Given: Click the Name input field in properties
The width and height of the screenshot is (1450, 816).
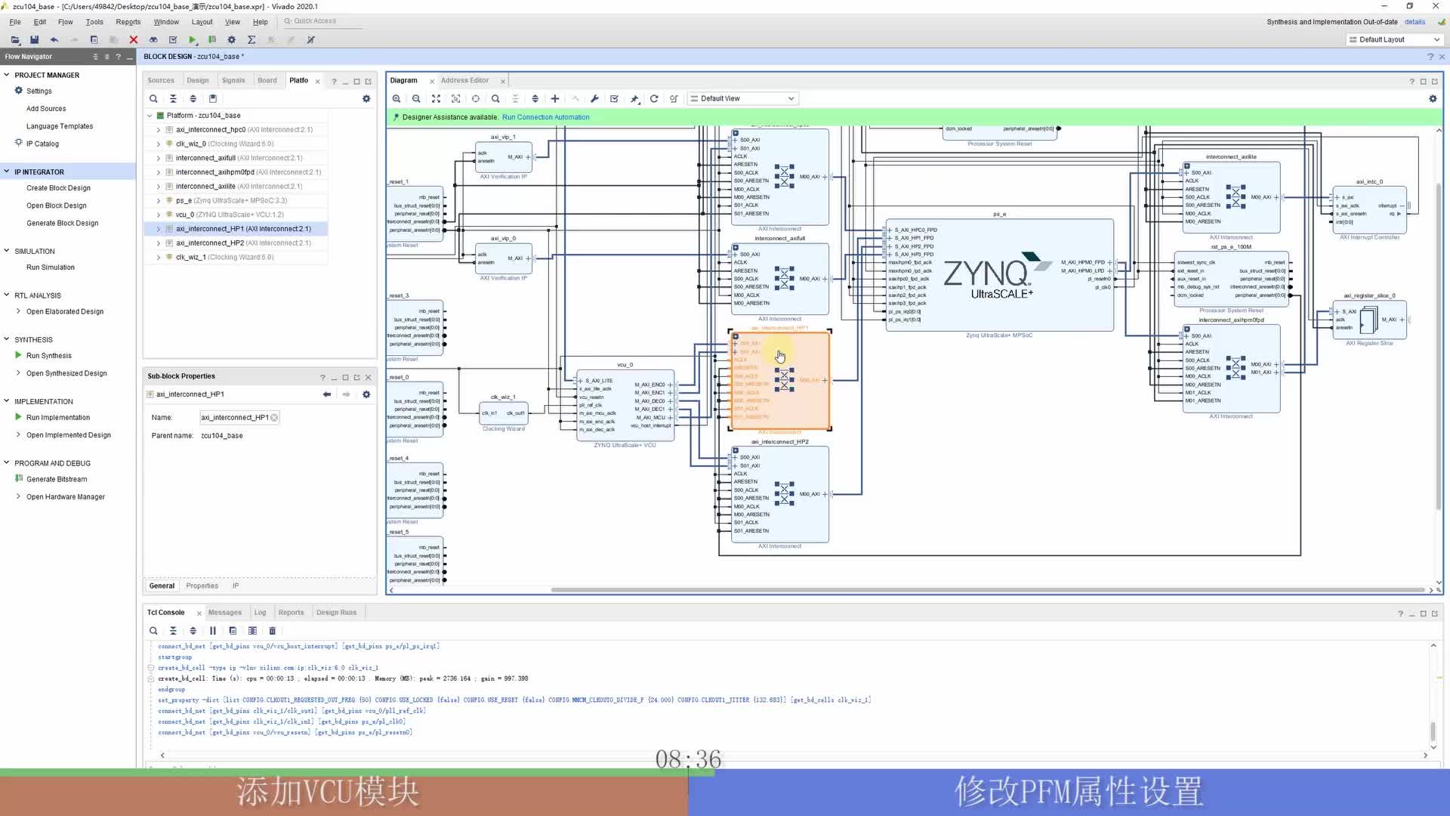Looking at the screenshot, I should point(239,417).
